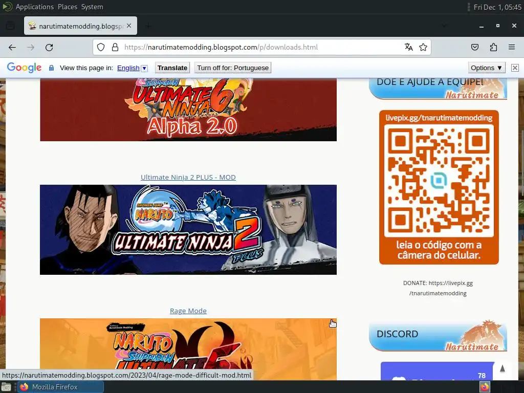
Task: Click the DISCORD section header
Action: tap(438, 335)
